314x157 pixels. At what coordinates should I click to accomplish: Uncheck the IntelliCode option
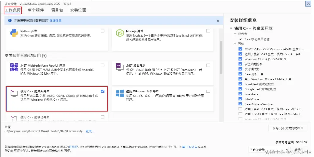coord(240,99)
